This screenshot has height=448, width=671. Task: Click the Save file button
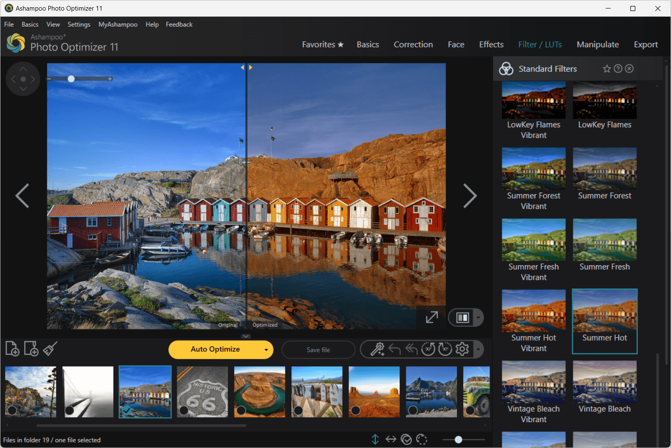tap(318, 350)
